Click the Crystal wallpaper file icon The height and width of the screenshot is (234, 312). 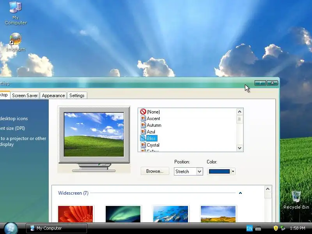(143, 145)
